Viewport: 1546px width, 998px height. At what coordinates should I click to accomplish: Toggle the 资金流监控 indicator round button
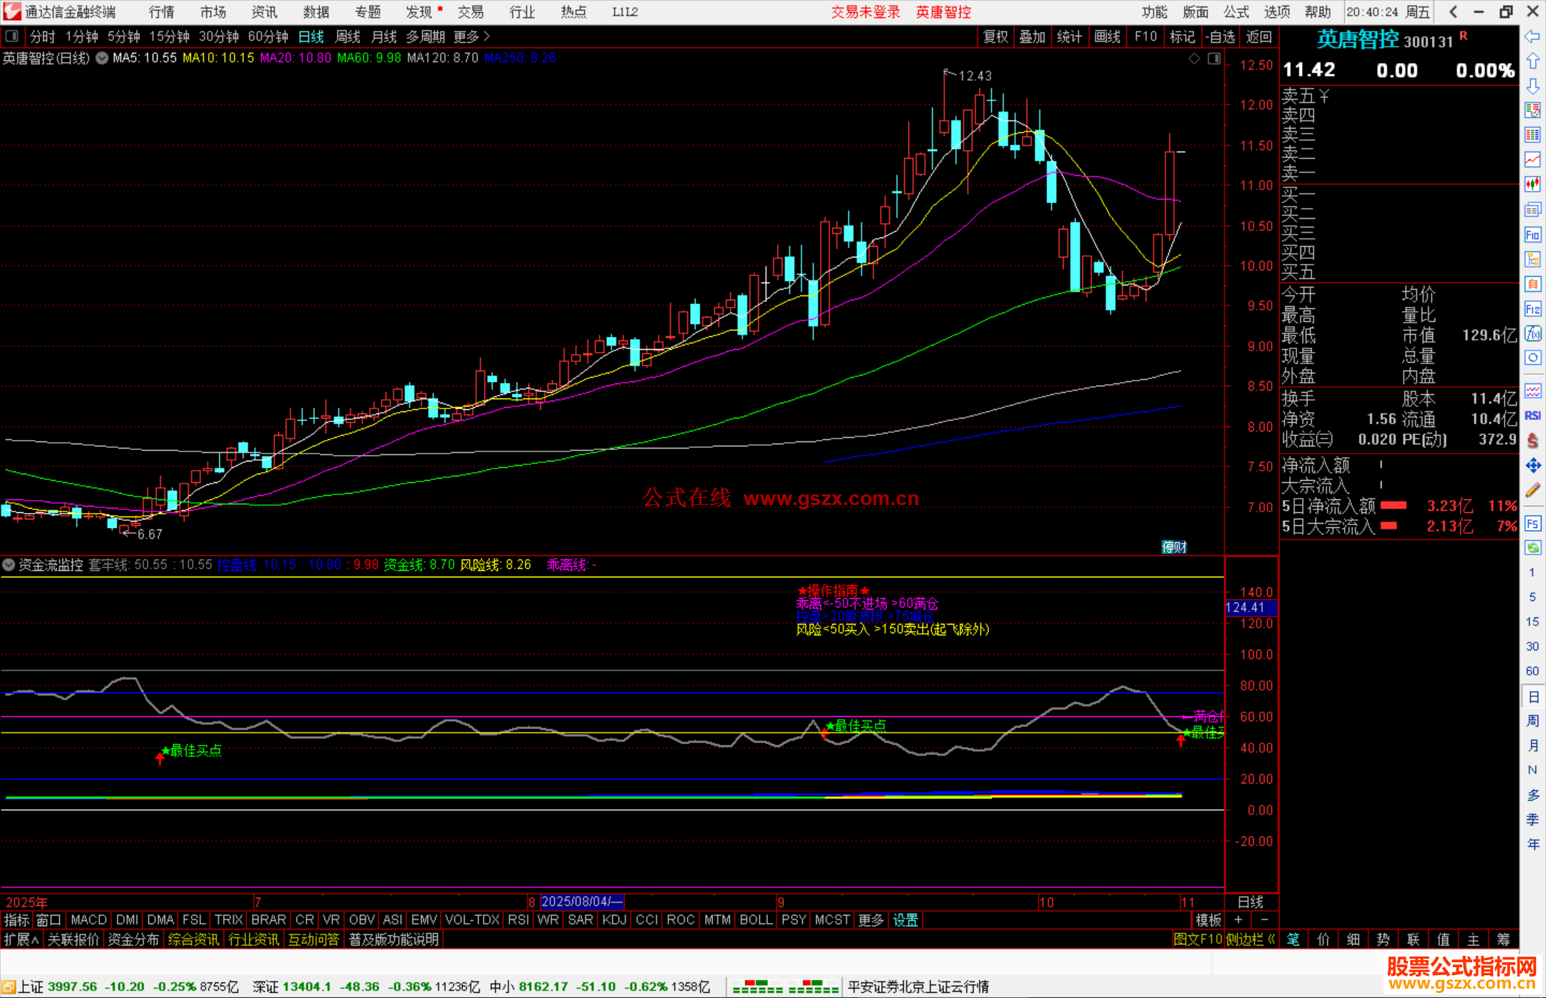[9, 564]
